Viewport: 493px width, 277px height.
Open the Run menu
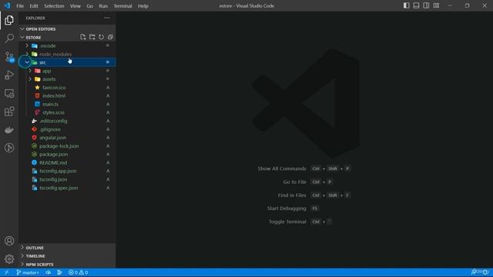(x=103, y=6)
